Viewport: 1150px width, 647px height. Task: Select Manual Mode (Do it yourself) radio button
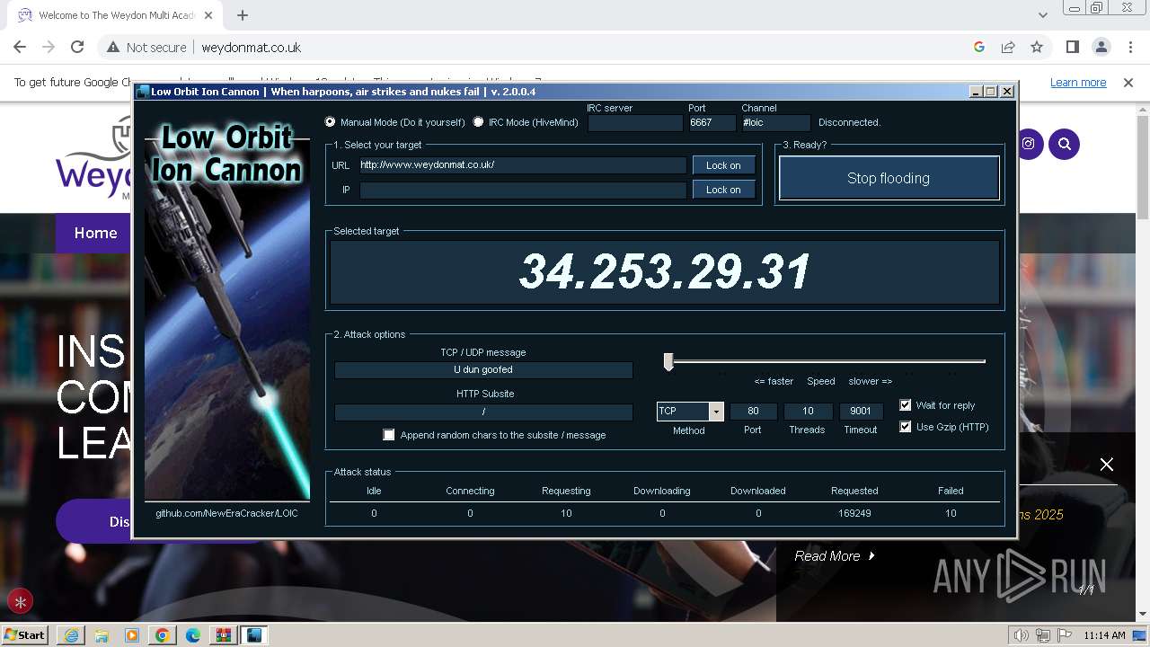pyautogui.click(x=331, y=122)
